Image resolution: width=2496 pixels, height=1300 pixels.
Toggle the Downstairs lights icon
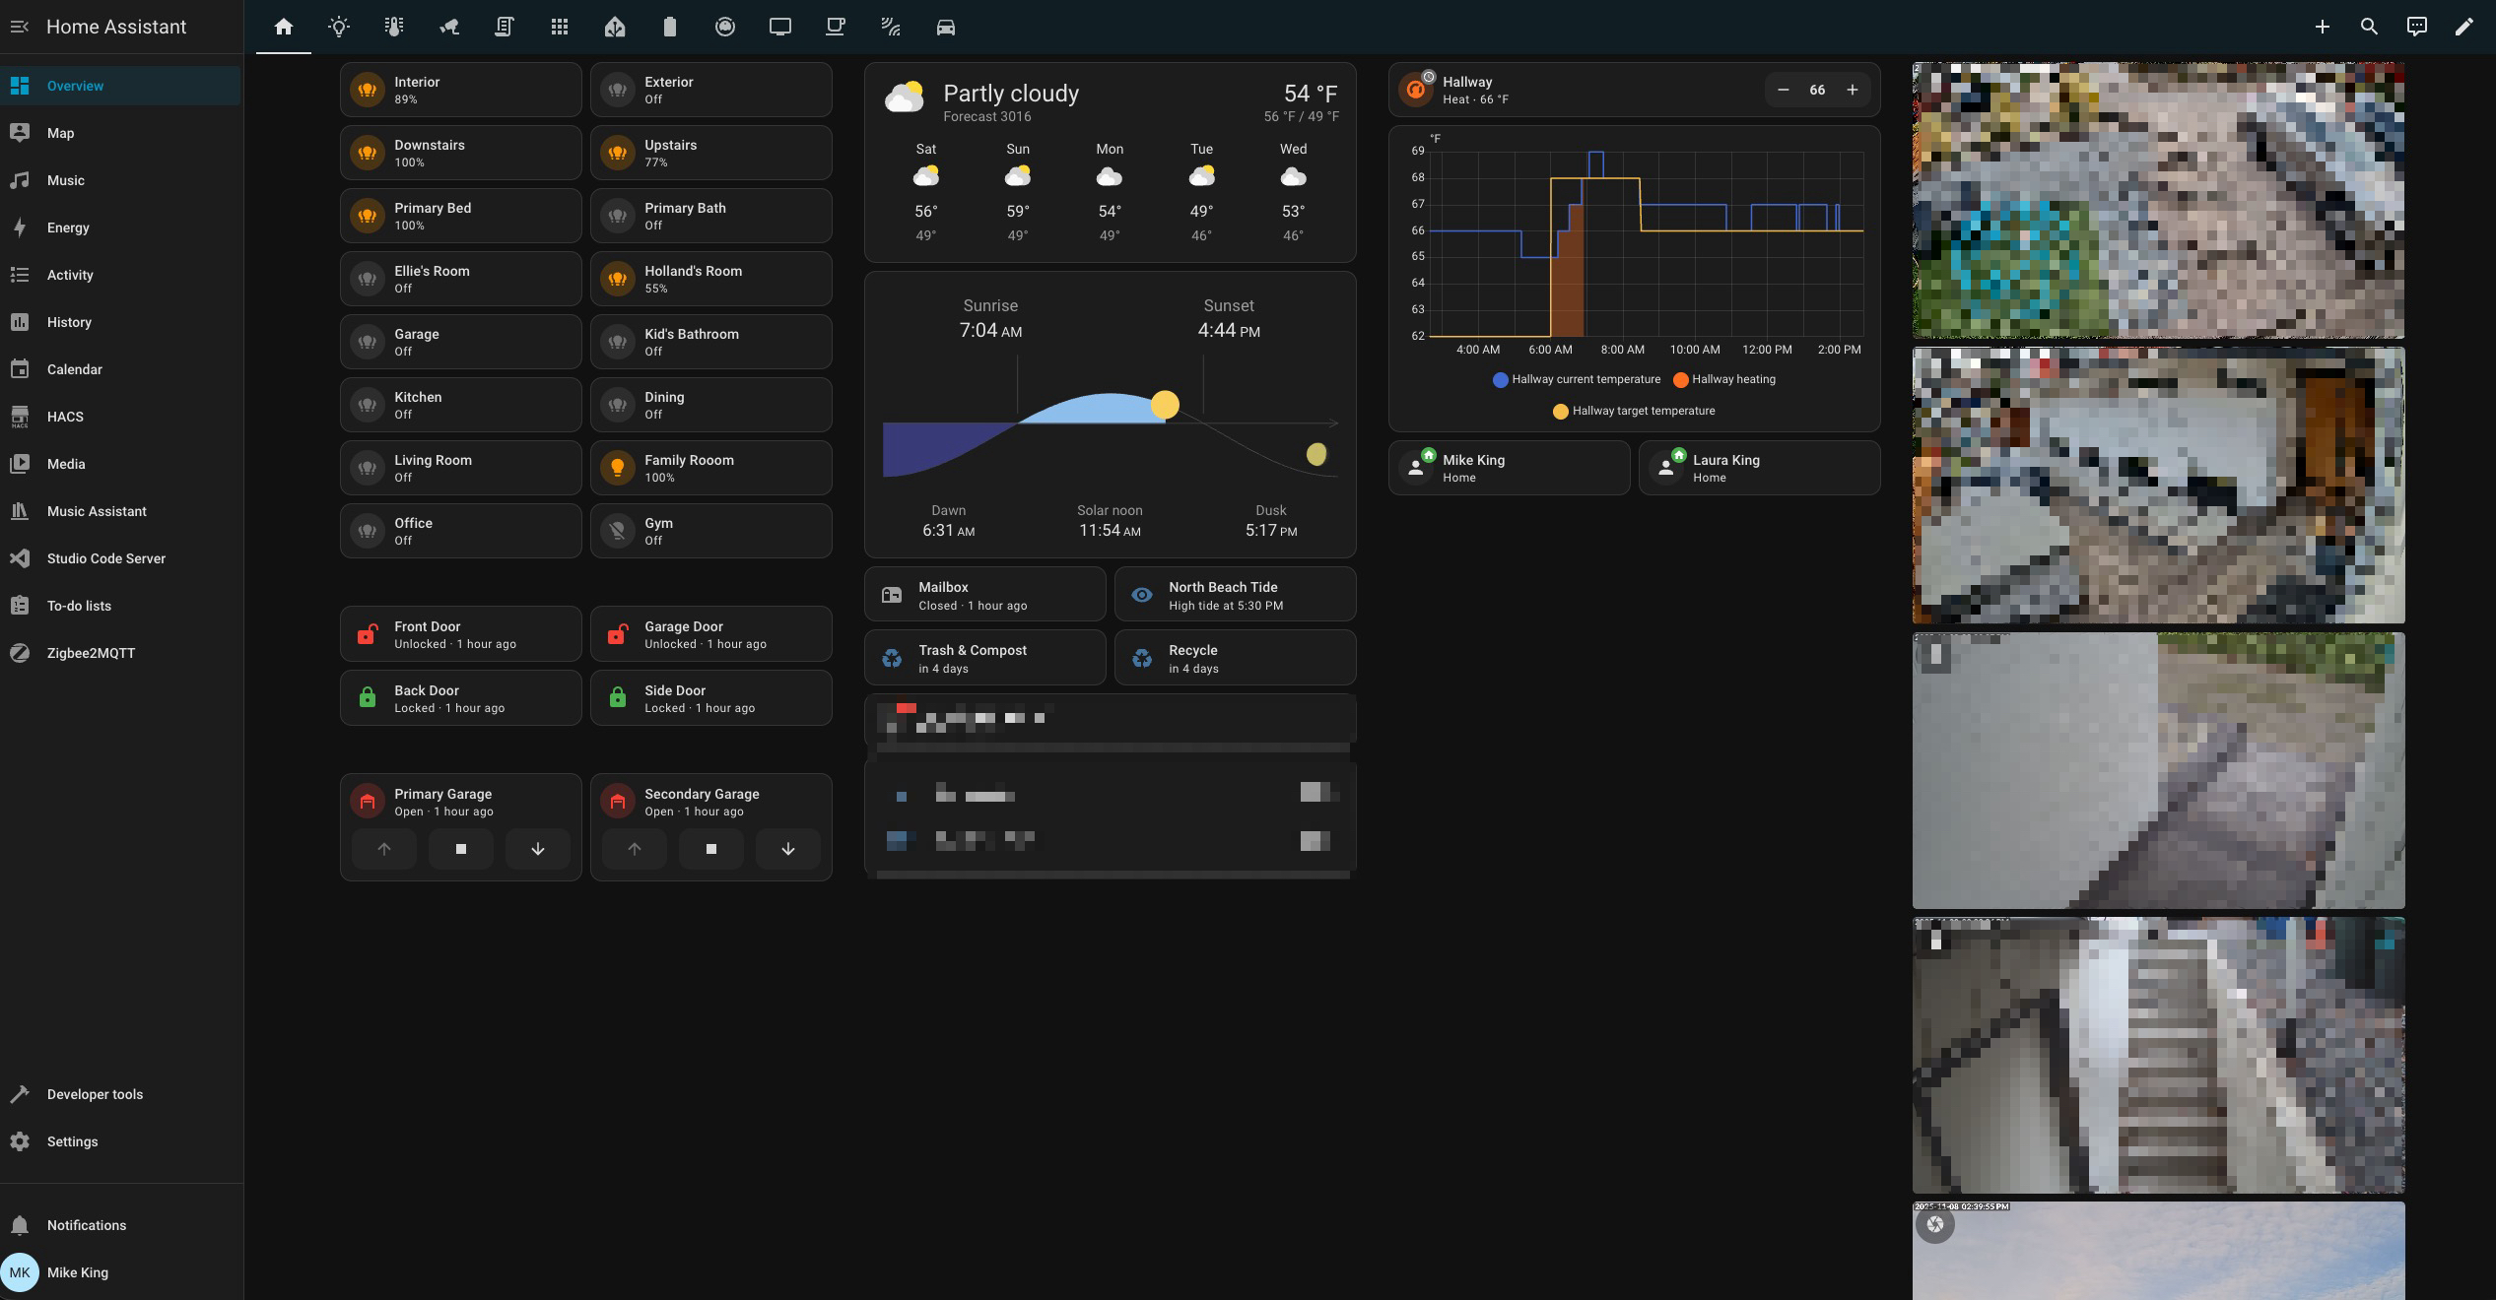click(x=367, y=153)
